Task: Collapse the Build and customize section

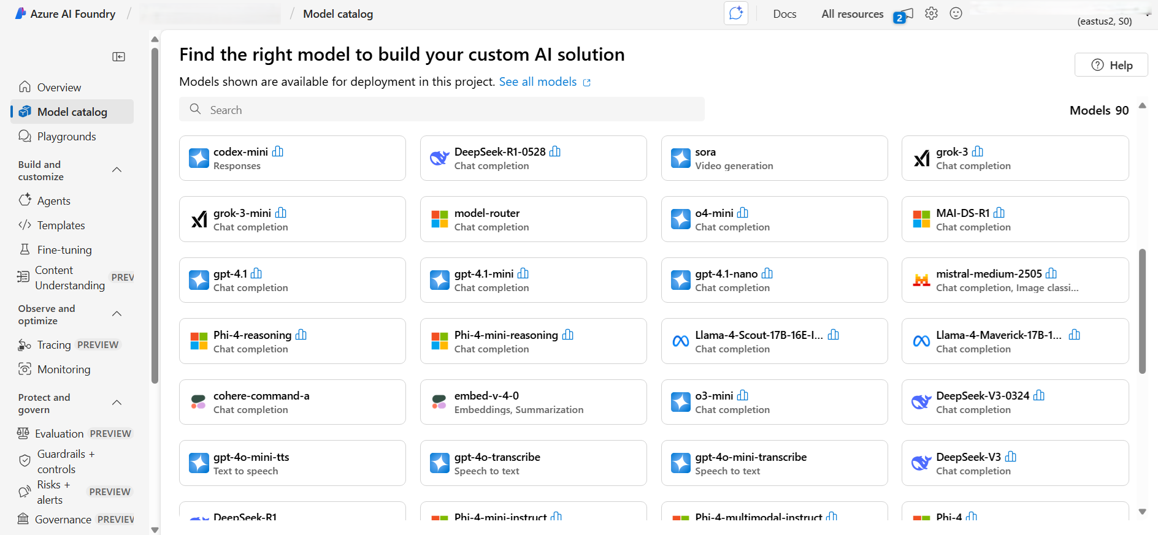Action: click(117, 170)
